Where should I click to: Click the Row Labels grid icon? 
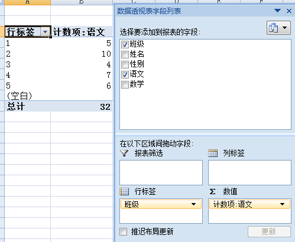click(x=124, y=191)
